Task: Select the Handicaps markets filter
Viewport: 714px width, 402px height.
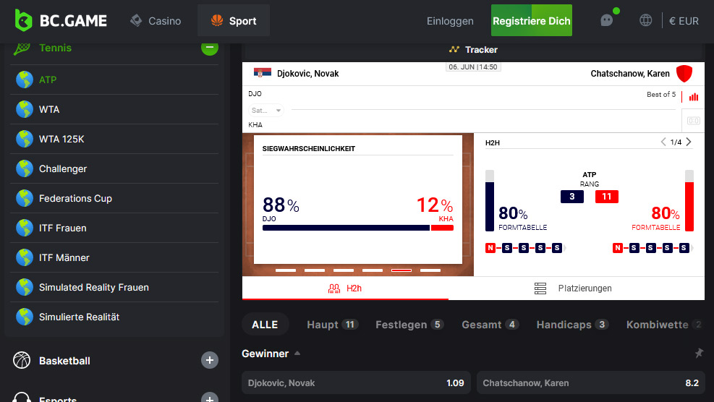Action: tap(572, 325)
